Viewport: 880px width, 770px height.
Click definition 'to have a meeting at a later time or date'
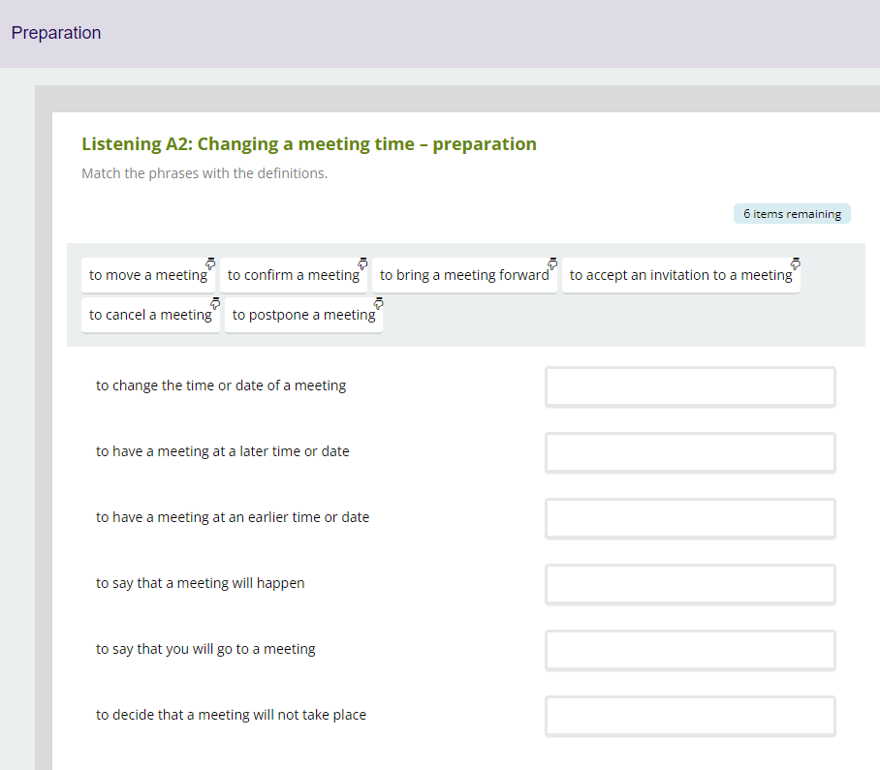tap(223, 451)
